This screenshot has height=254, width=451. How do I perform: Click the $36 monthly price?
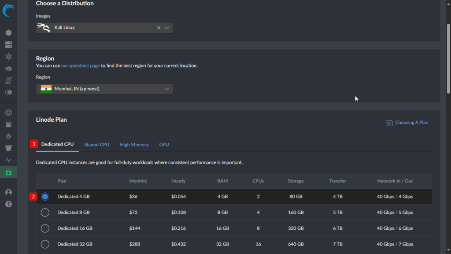pos(133,196)
